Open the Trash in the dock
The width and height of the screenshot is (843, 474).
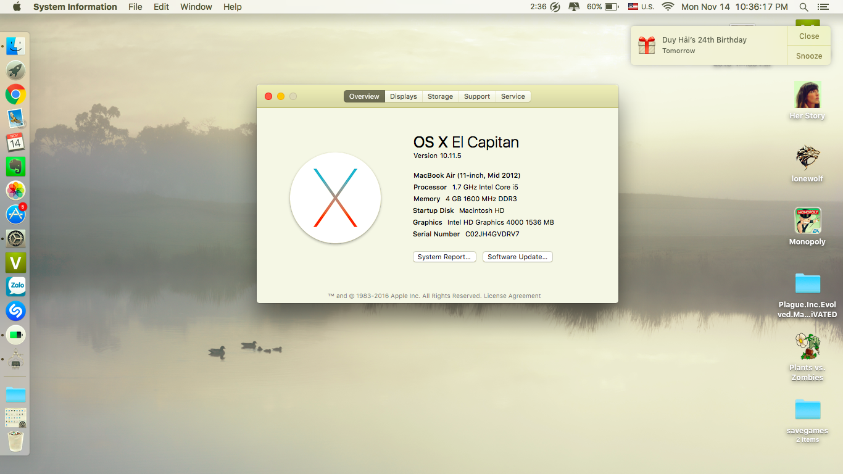pyautogui.click(x=15, y=441)
